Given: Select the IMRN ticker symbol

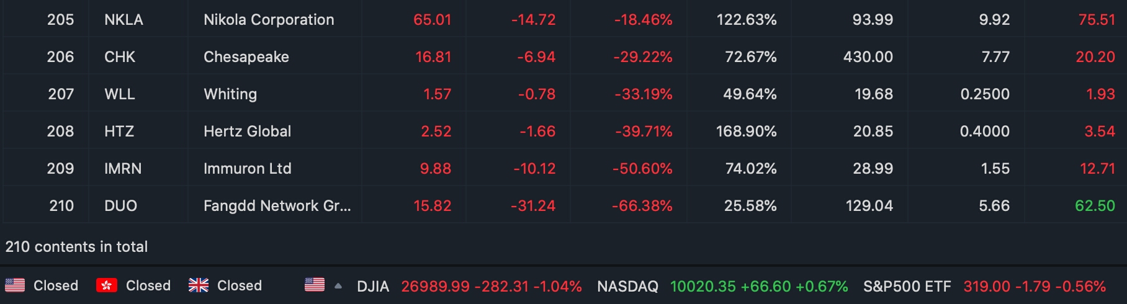Looking at the screenshot, I should [123, 169].
